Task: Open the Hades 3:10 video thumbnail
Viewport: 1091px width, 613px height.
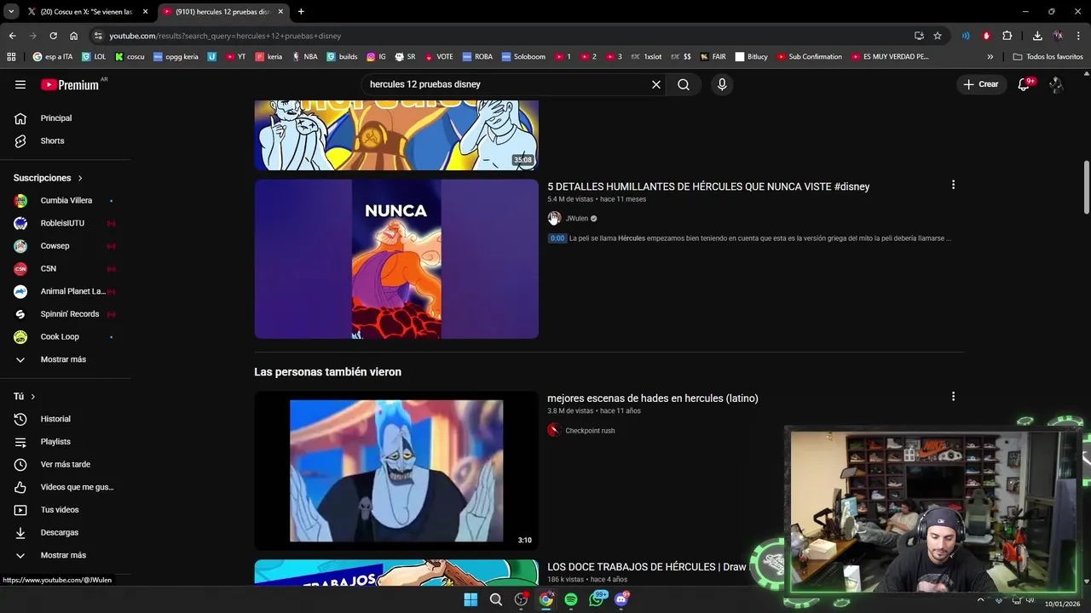Action: (x=396, y=471)
